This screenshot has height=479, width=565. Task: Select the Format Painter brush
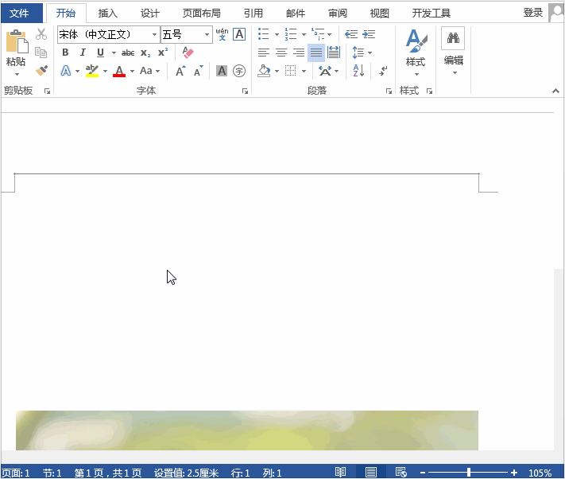coord(41,70)
